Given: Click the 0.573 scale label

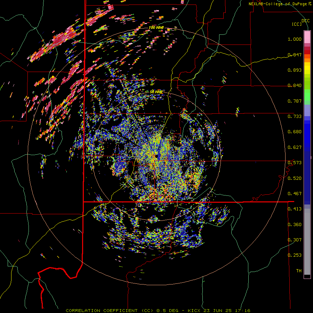Looking at the screenshot, I should coord(295,163).
